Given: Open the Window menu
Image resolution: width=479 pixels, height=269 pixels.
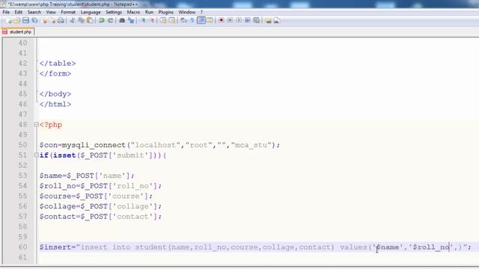Looking at the screenshot, I should coord(187,12).
